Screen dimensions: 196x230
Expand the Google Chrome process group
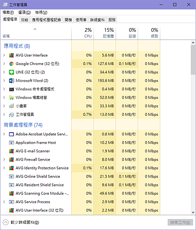(x=4, y=64)
